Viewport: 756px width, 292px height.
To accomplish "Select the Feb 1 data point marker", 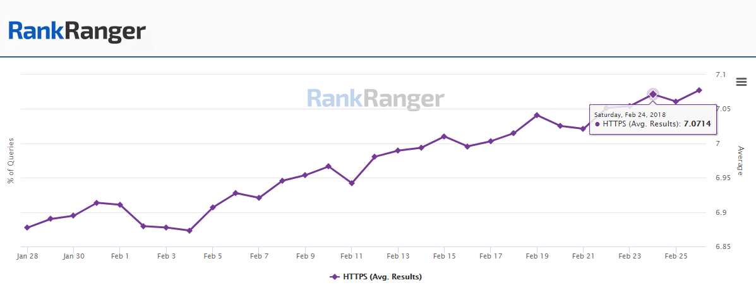I will tap(120, 205).
